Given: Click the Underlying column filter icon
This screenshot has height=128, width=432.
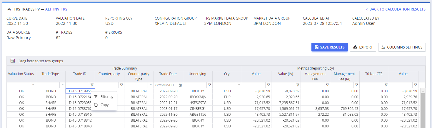Looking at the screenshot, I should tap(209, 85).
